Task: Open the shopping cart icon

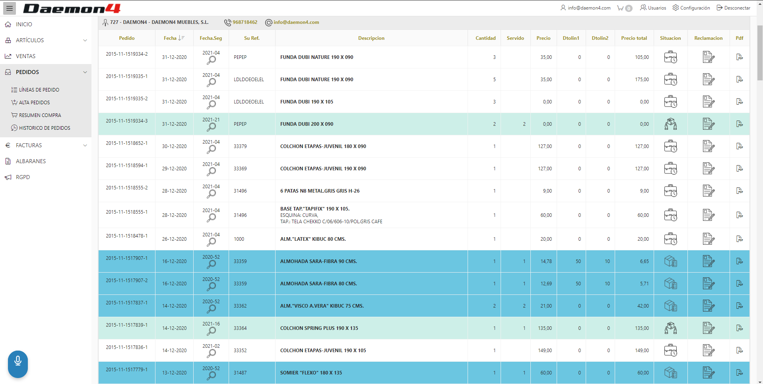Action: tap(620, 8)
